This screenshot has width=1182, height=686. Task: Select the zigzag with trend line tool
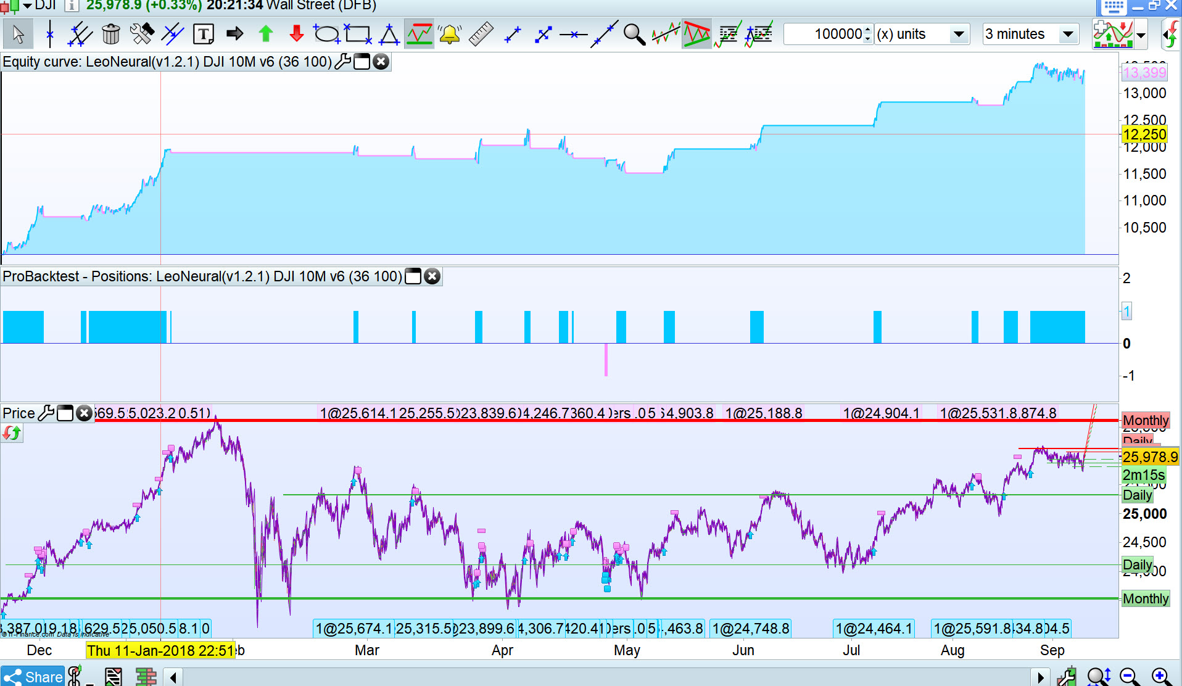coord(666,34)
